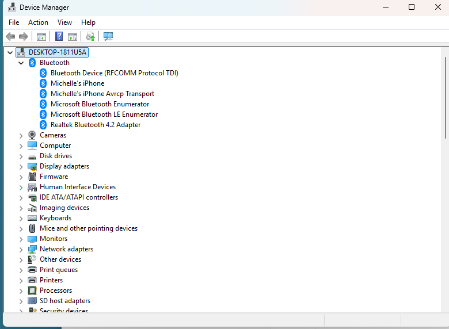
Task: Expand the Display adapters category
Action: pos(21,167)
